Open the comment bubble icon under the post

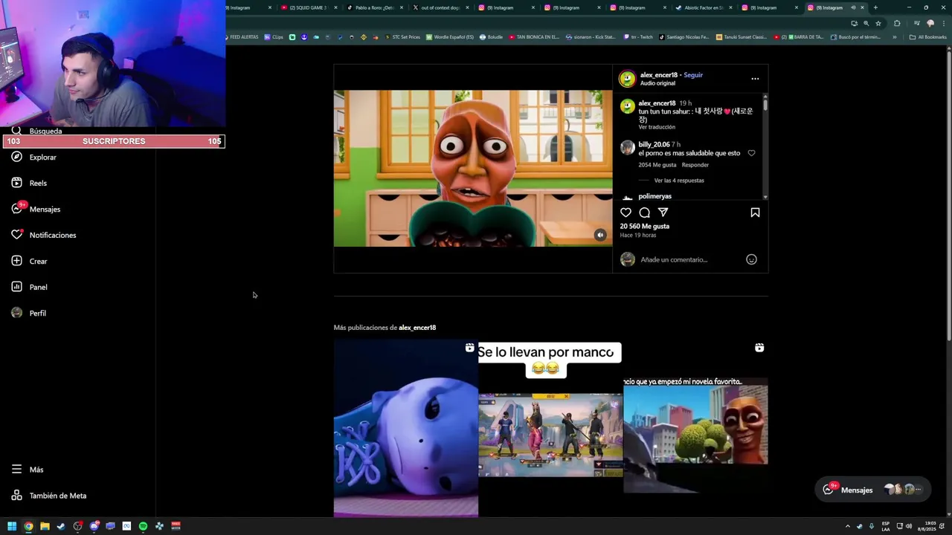coord(644,213)
